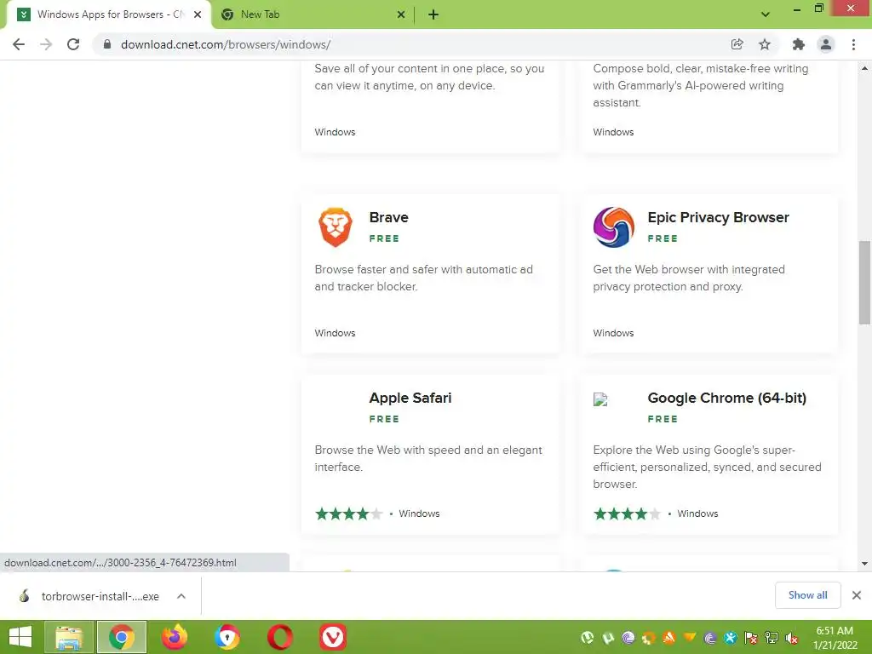Open File Explorer from taskbar
The image size is (872, 654).
69,637
